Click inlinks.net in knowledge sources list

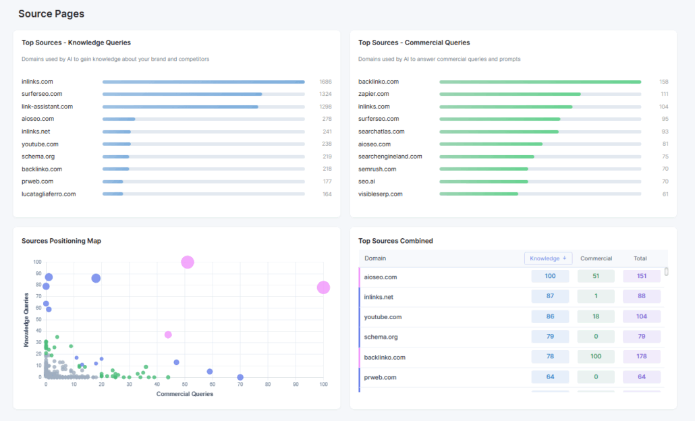[36, 132]
